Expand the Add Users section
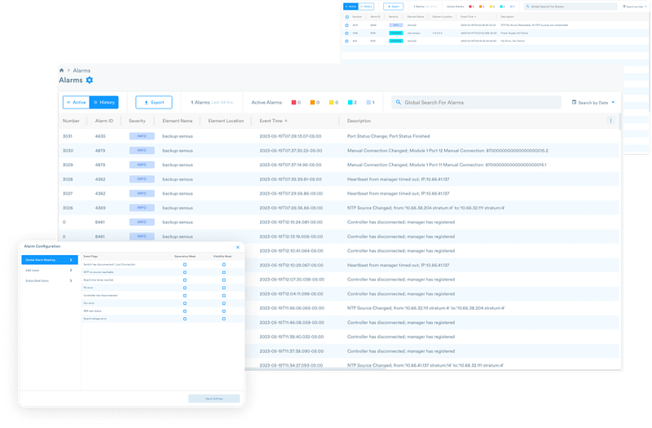 tap(50, 270)
